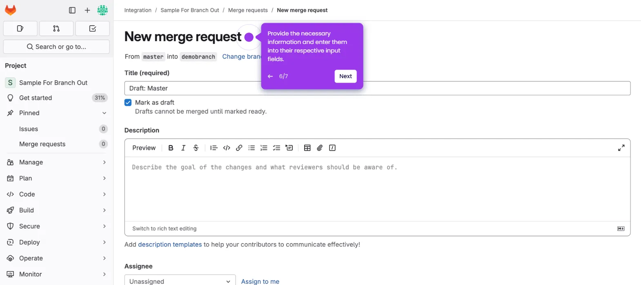Click Merge requests breadcrumb
The width and height of the screenshot is (641, 285).
[248, 10]
